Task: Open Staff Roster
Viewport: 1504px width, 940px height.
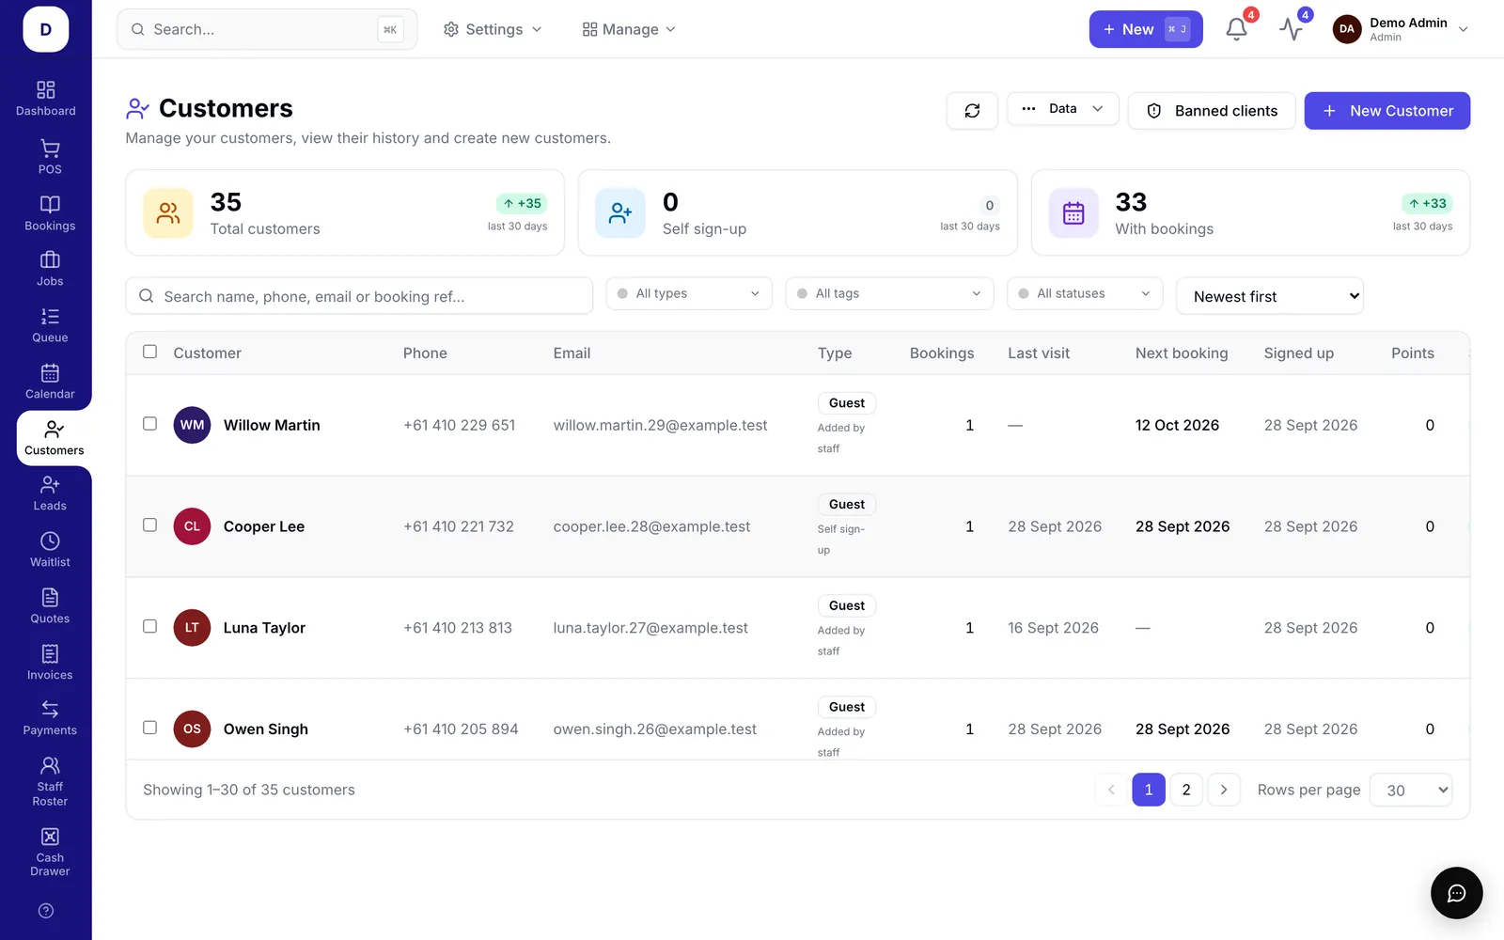Action: click(x=50, y=781)
